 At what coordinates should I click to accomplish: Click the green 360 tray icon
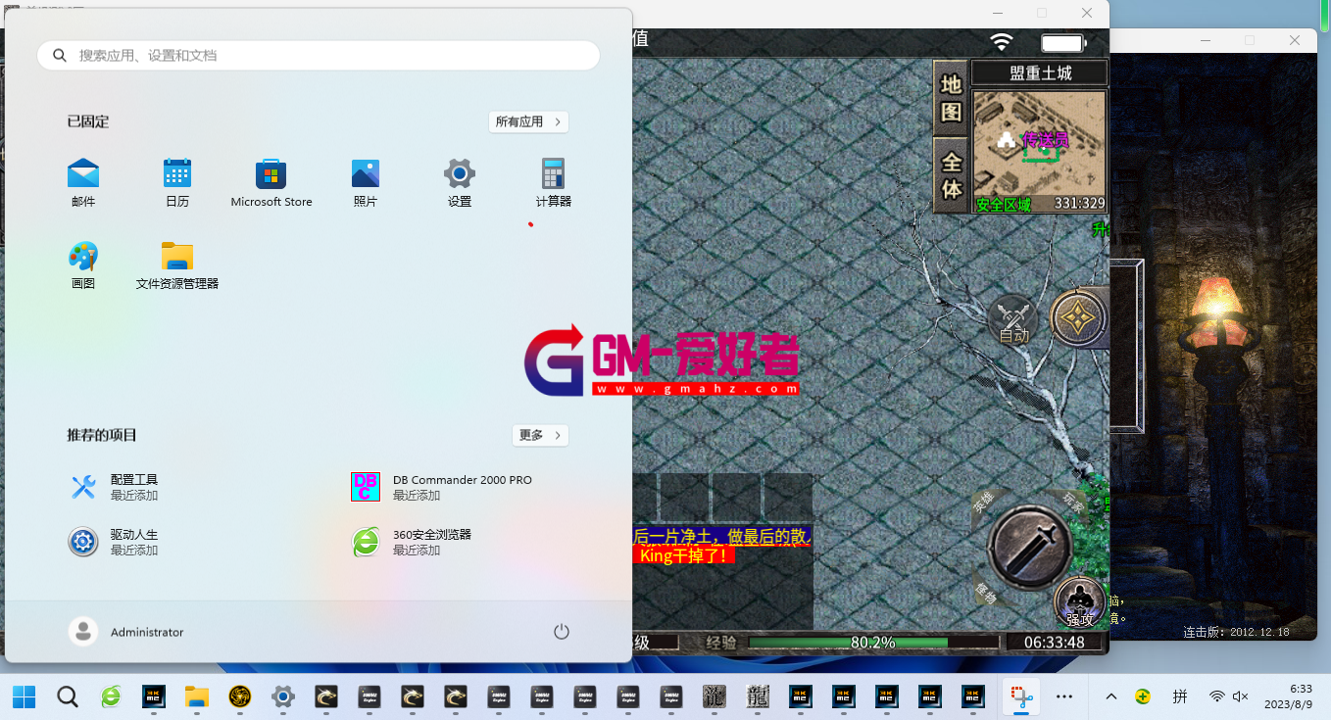(1143, 696)
